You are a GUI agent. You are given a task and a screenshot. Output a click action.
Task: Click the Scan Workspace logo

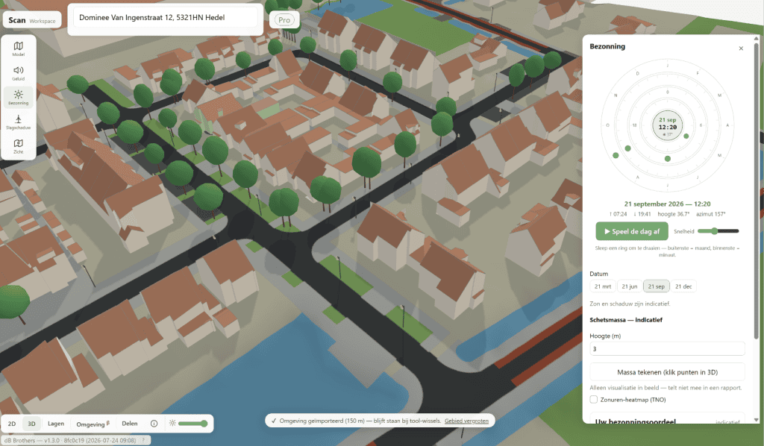coord(31,20)
